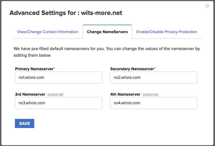
Task: Click into the ns3.whois.com text box
Action: click(59, 103)
